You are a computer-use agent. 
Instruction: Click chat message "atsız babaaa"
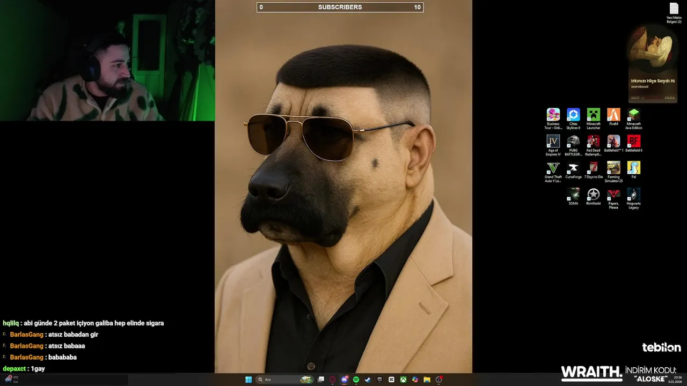(67, 346)
